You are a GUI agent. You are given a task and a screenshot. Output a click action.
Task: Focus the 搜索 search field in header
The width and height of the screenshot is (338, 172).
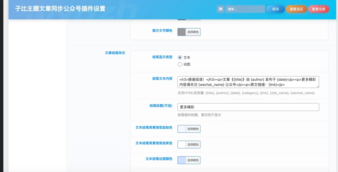pyautogui.click(x=245, y=9)
